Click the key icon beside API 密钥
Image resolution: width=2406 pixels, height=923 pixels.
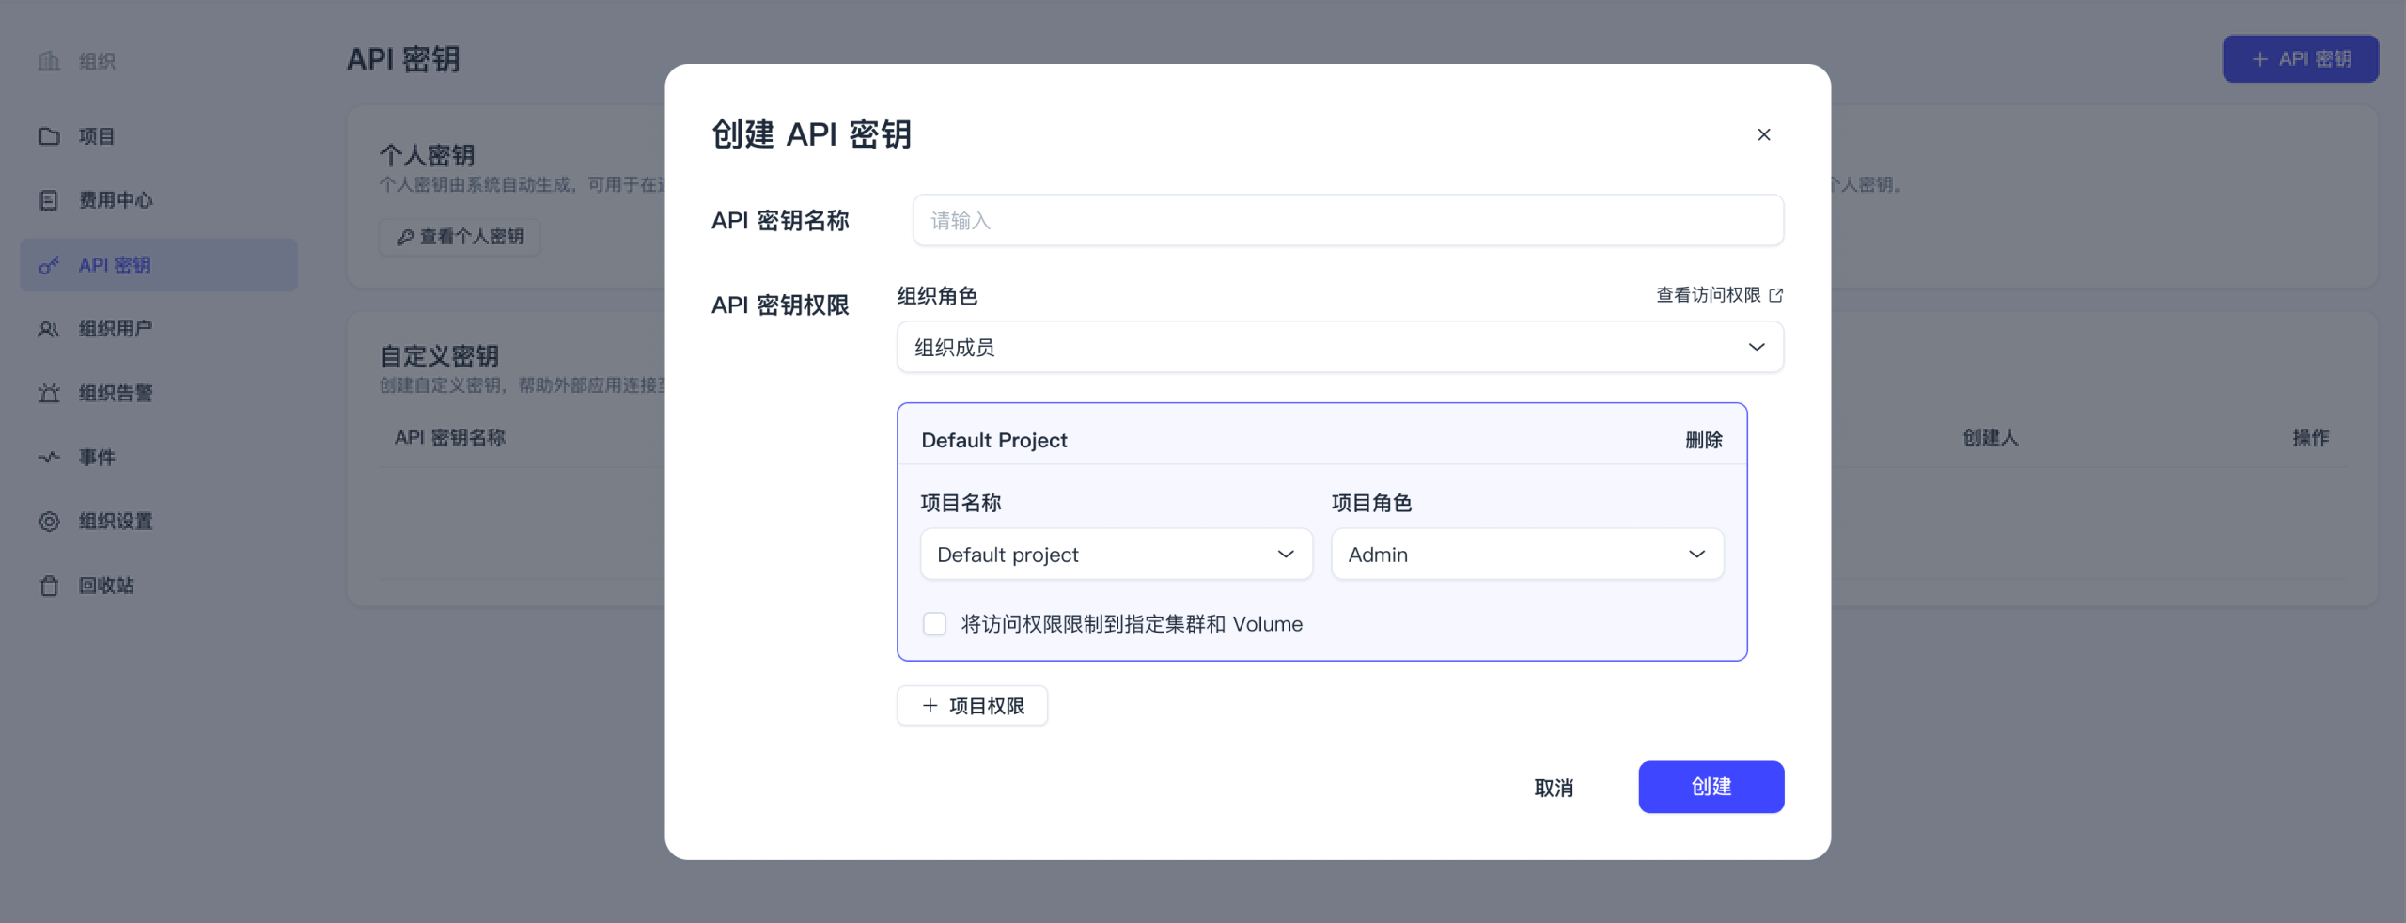tap(49, 266)
